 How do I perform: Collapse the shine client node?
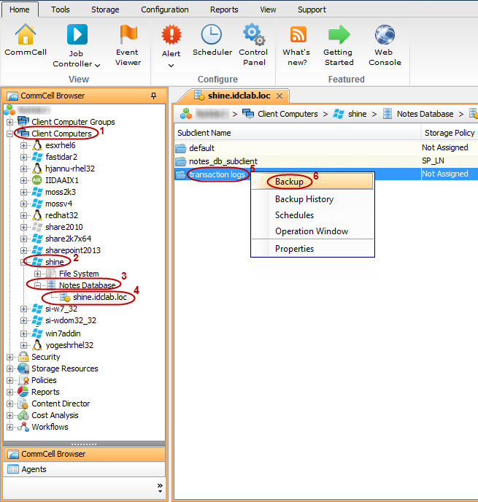click(24, 262)
